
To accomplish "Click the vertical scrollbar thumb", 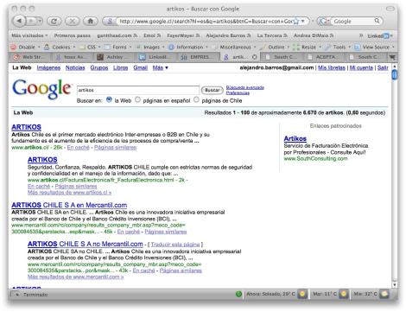I will 395,75.
